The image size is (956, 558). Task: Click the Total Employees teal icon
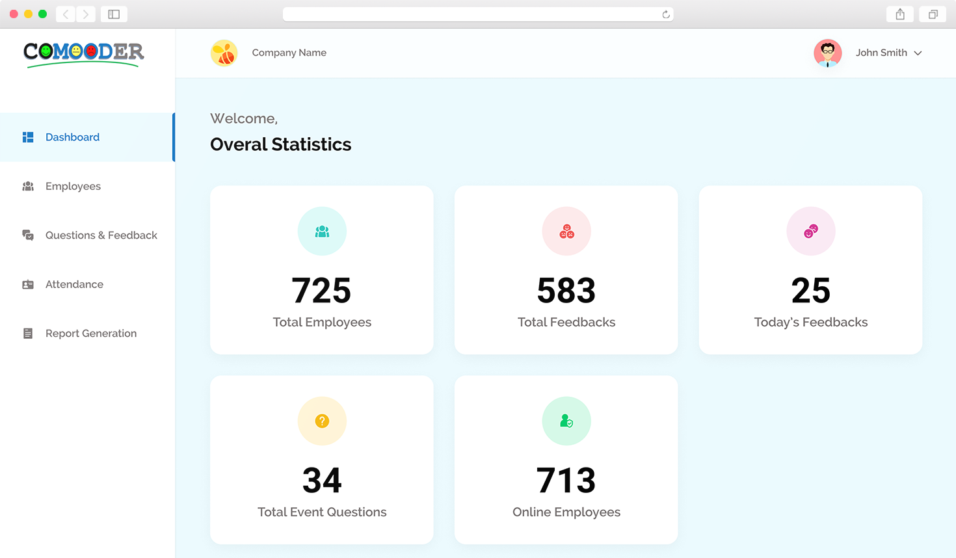(x=322, y=232)
